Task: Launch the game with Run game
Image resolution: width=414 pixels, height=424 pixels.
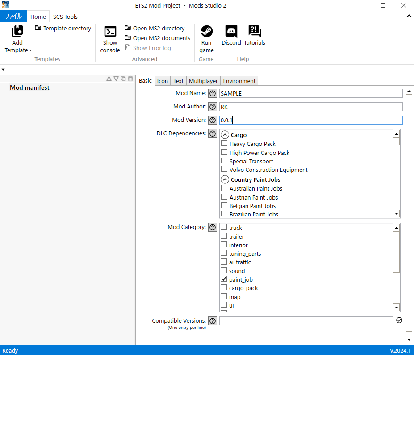Action: click(206, 32)
